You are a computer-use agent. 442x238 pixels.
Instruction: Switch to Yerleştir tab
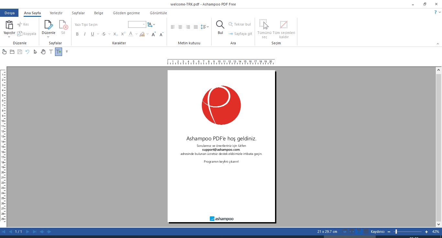coord(56,13)
